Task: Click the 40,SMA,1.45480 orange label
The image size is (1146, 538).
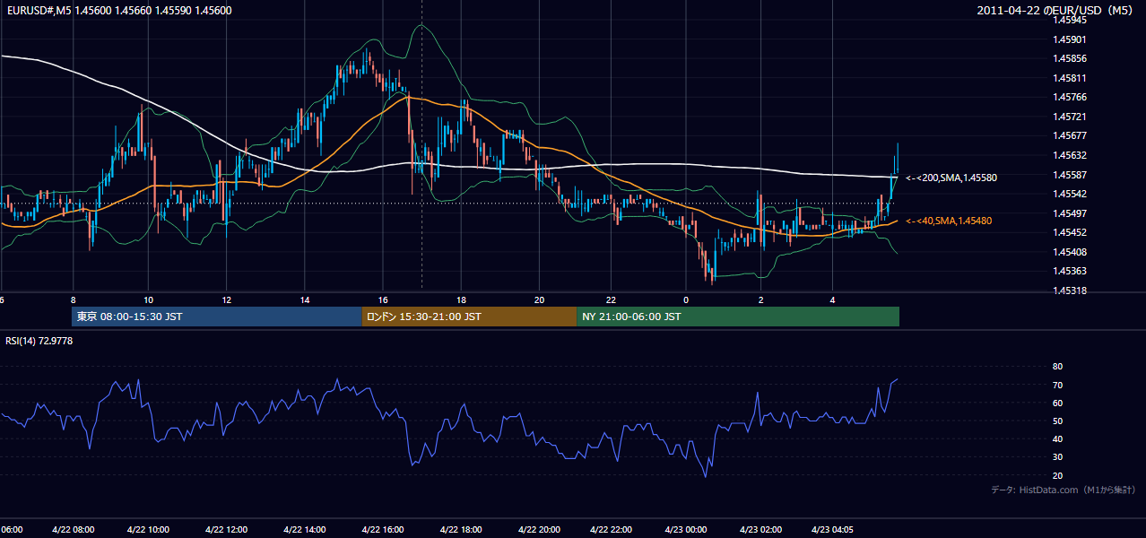Action: (x=949, y=221)
